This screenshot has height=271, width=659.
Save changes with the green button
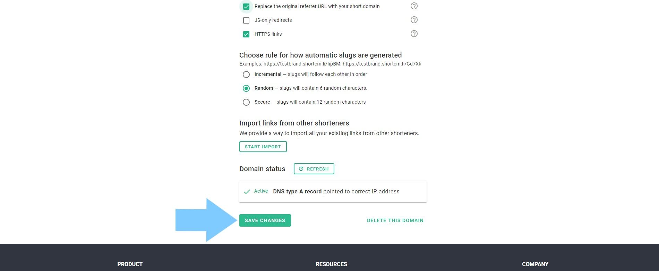click(x=265, y=220)
